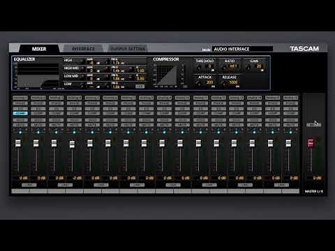Click the channel 1 name field
This screenshot has height=251, width=335.
(20, 191)
